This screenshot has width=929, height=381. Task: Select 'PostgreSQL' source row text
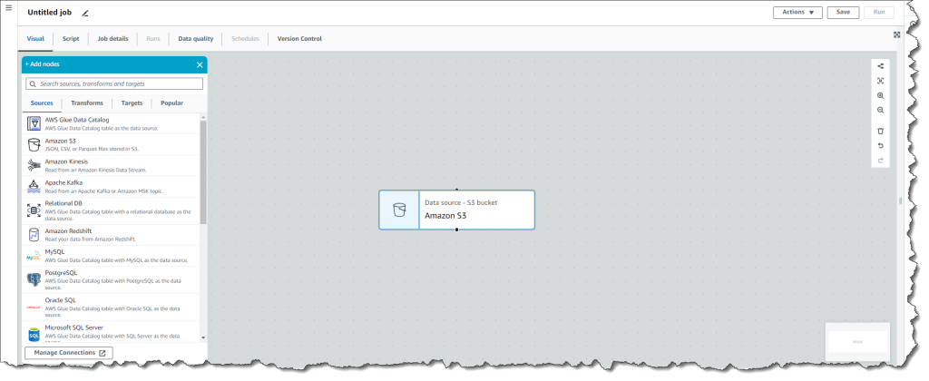click(61, 272)
